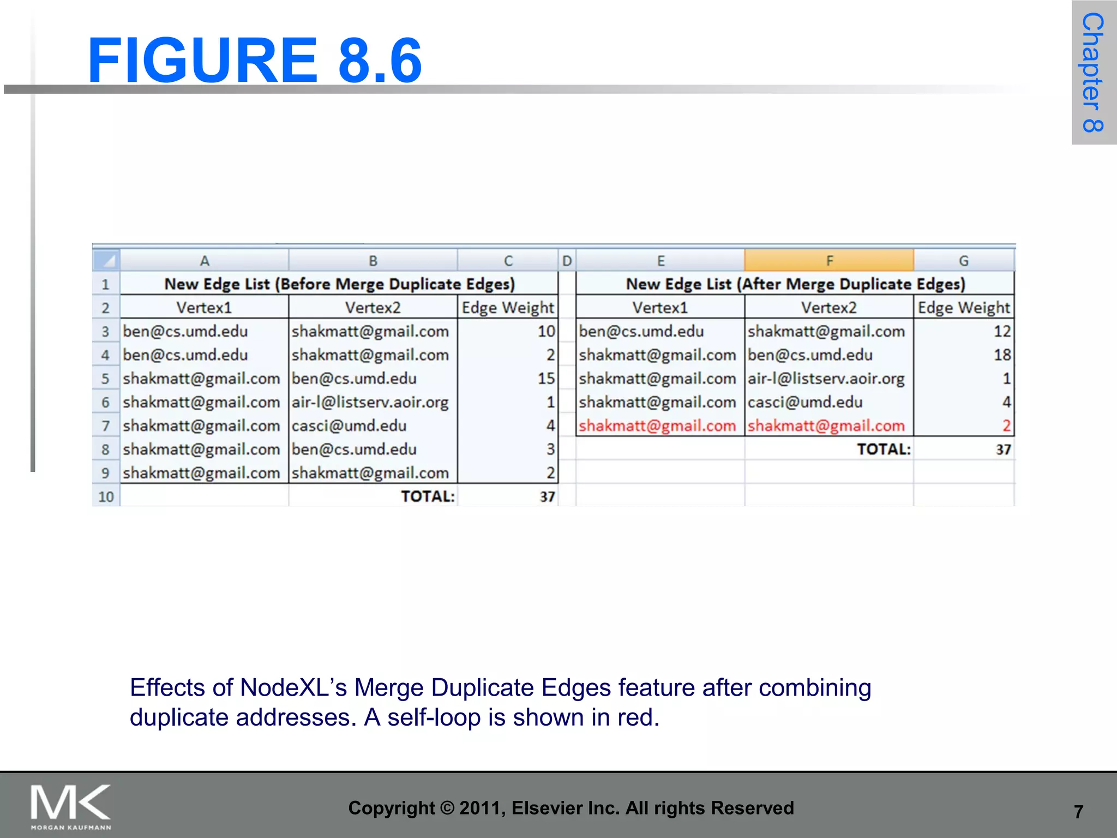Screen dimensions: 1117x838
Task: Select highlighted column F header
Action: (829, 261)
